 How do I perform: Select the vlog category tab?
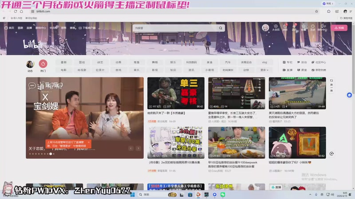pos(264,62)
